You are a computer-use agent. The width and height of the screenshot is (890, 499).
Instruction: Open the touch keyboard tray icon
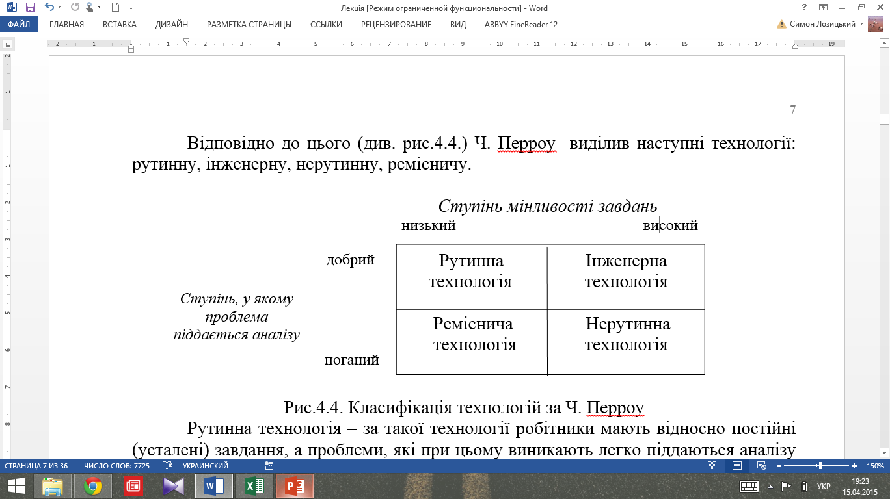pos(749,486)
